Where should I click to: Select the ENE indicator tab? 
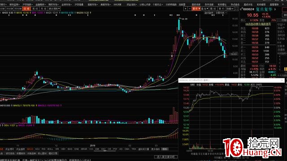click(77, 149)
